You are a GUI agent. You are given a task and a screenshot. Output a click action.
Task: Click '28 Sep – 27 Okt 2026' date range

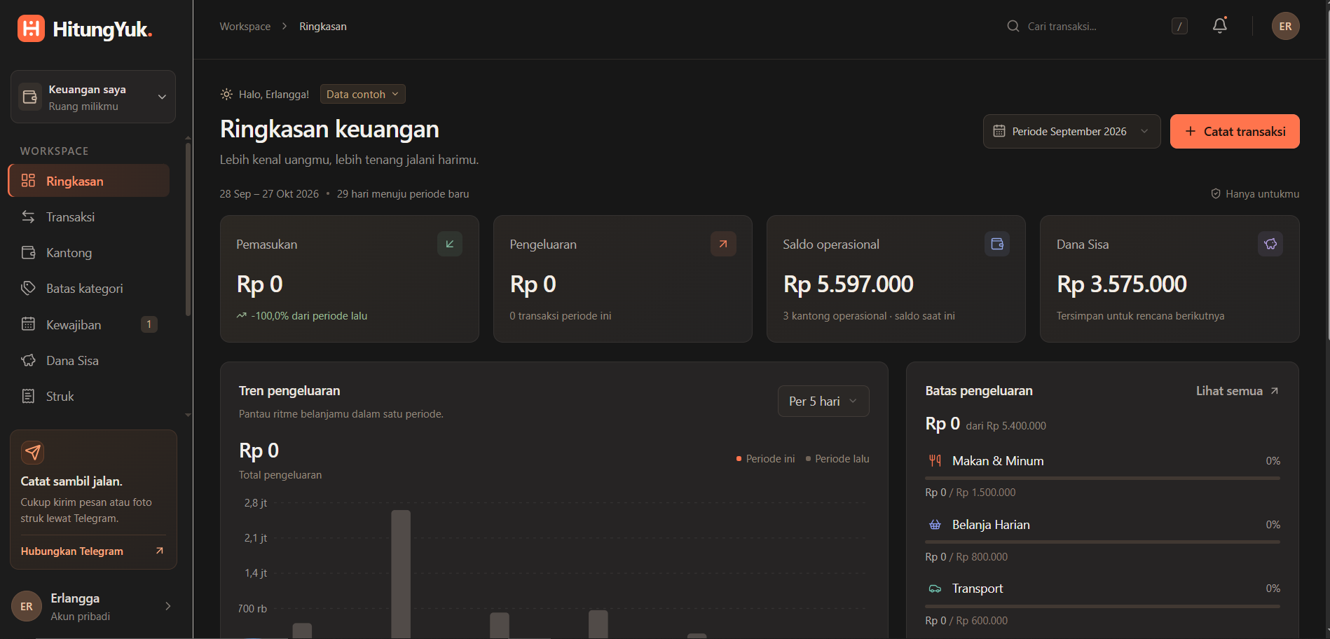coord(269,193)
